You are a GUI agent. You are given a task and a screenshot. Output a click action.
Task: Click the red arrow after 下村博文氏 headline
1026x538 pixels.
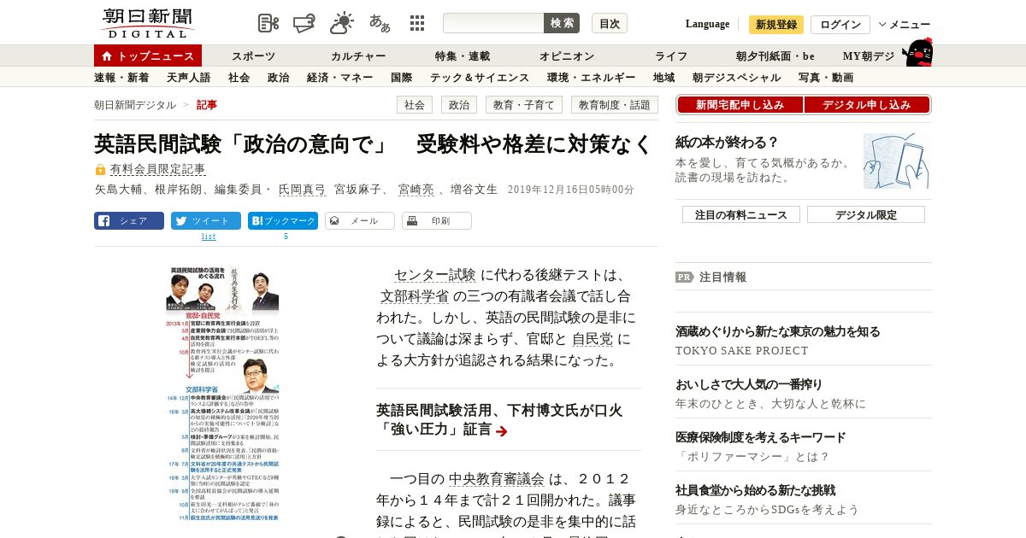pyautogui.click(x=502, y=431)
